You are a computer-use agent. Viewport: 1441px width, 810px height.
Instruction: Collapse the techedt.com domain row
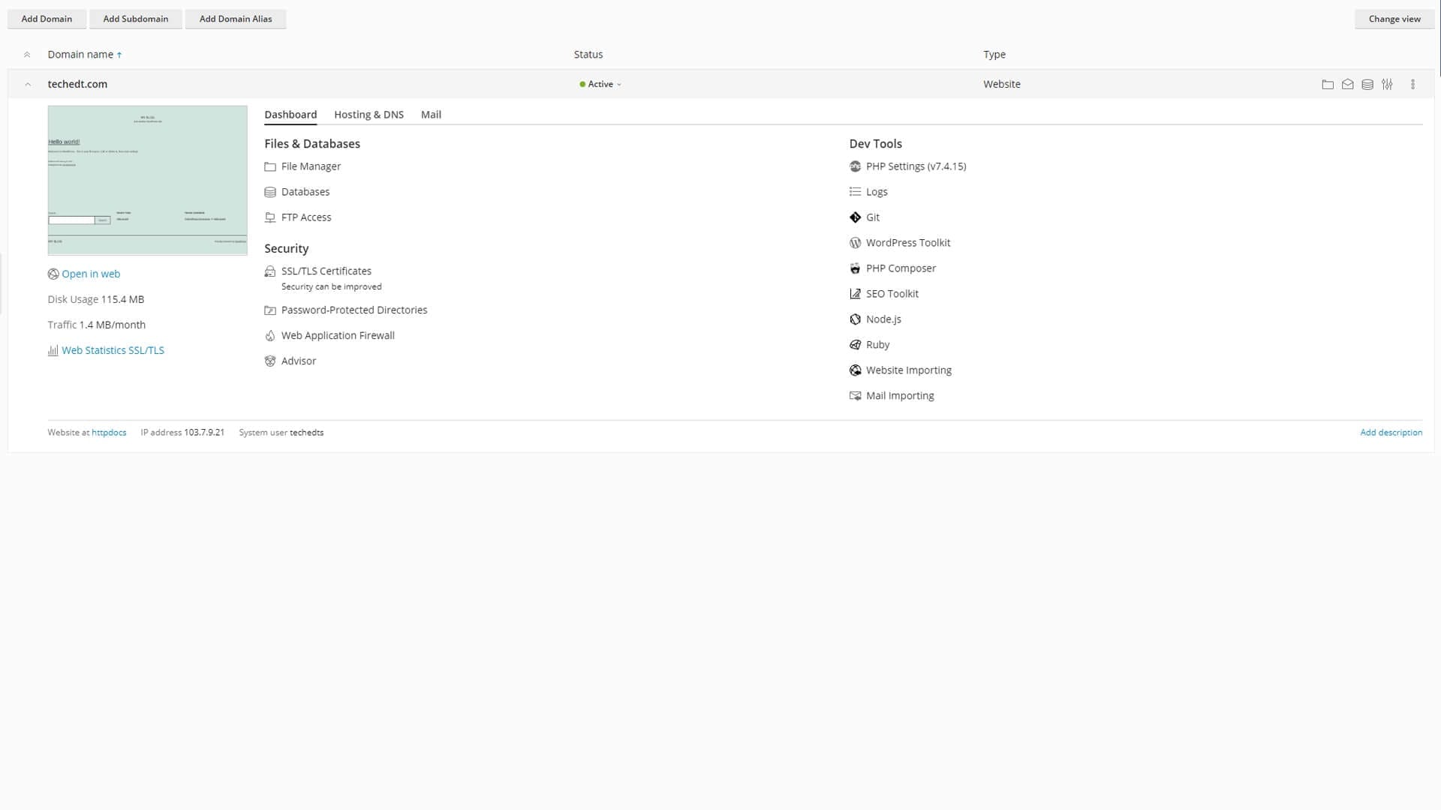28,85
